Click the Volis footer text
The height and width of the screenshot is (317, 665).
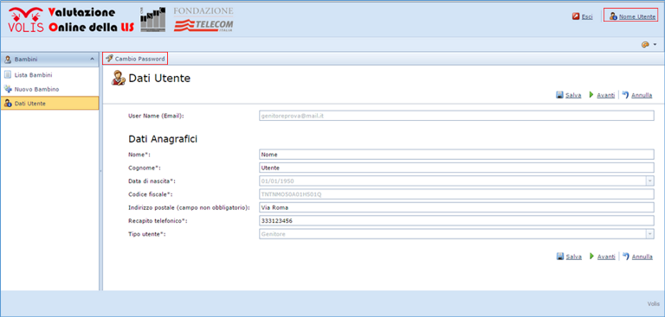tap(654, 303)
